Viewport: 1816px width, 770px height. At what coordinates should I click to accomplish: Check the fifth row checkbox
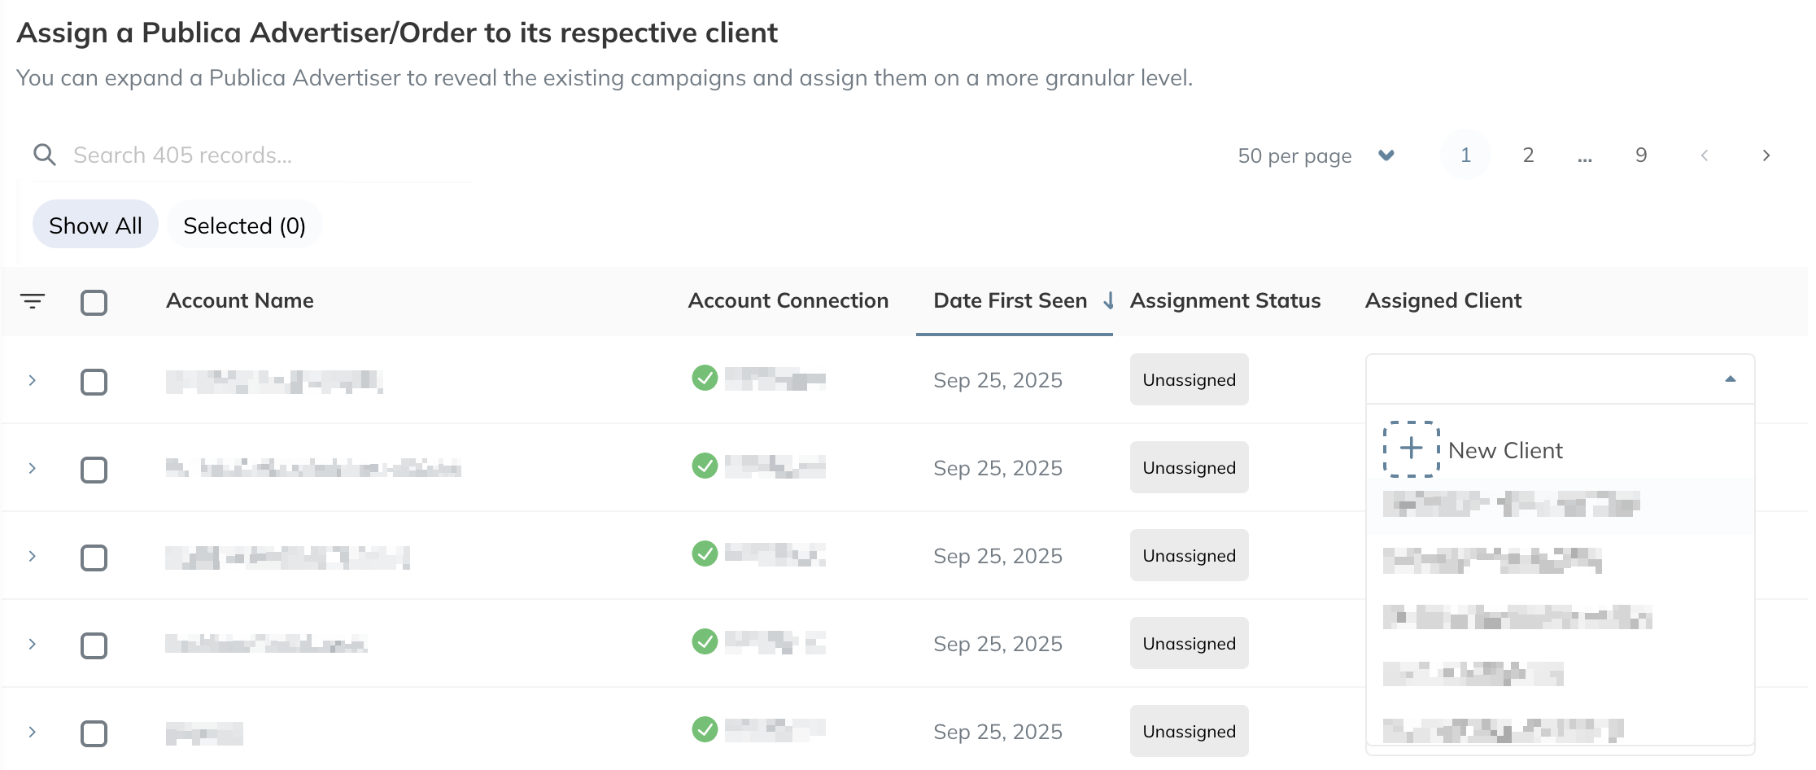[94, 733]
